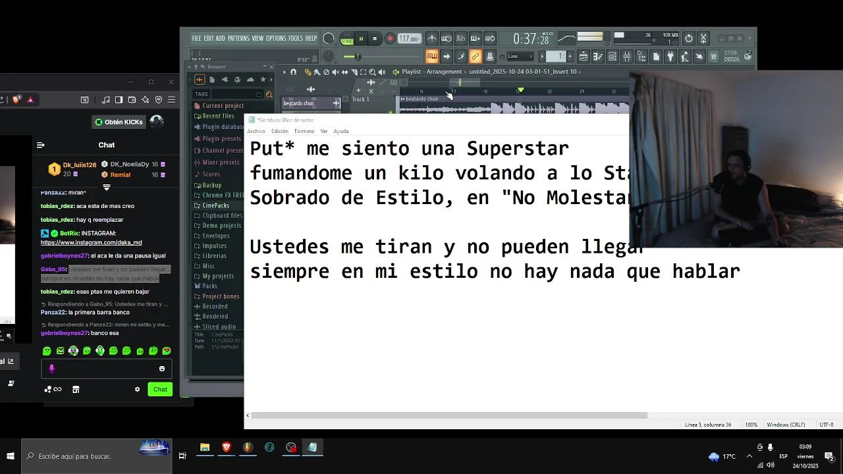The width and height of the screenshot is (843, 474).
Task: Click Windows Start button
Action: pyautogui.click(x=11, y=456)
